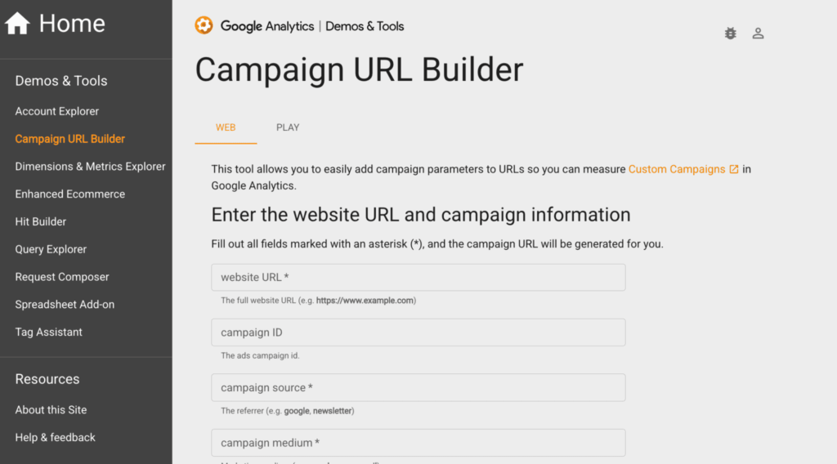
Task: Click the website URL input field
Action: 418,278
